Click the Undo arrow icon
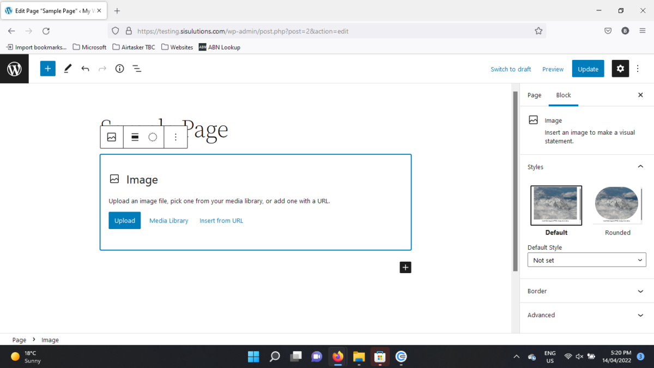654x368 pixels. coord(85,68)
